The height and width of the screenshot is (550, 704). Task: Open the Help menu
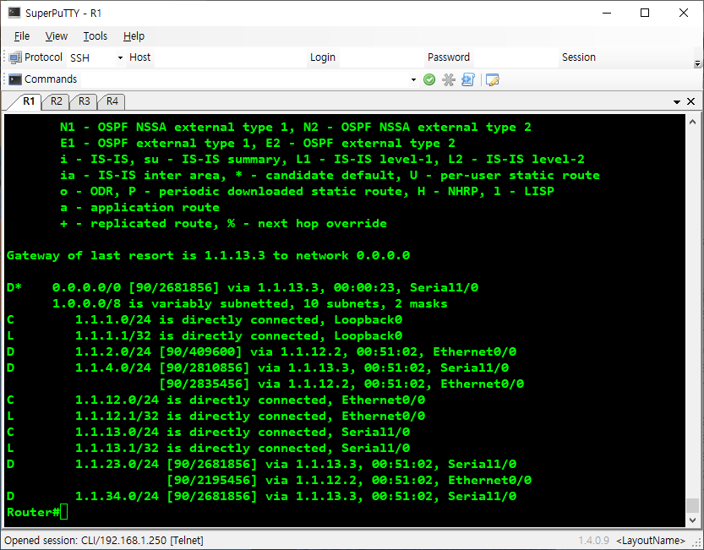pos(134,36)
